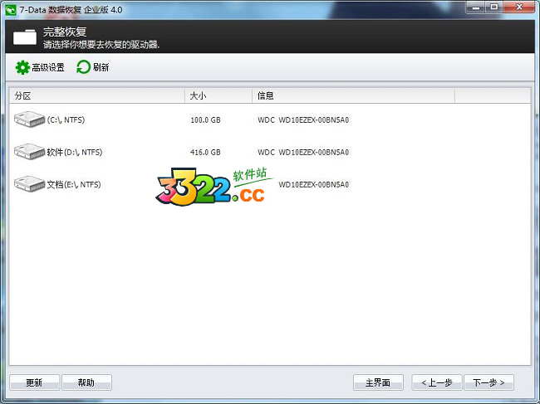Return to 主界面 main screen
This screenshot has height=404, width=540.
[x=378, y=382]
